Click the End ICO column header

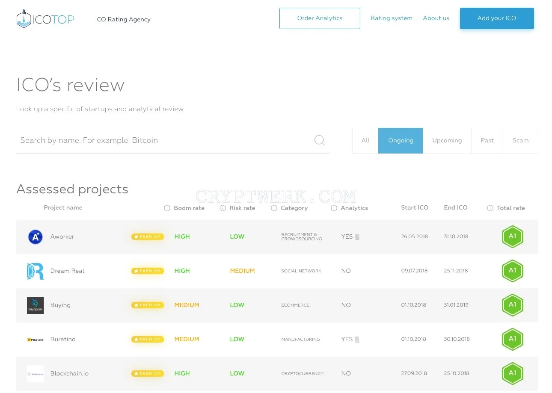tap(456, 208)
